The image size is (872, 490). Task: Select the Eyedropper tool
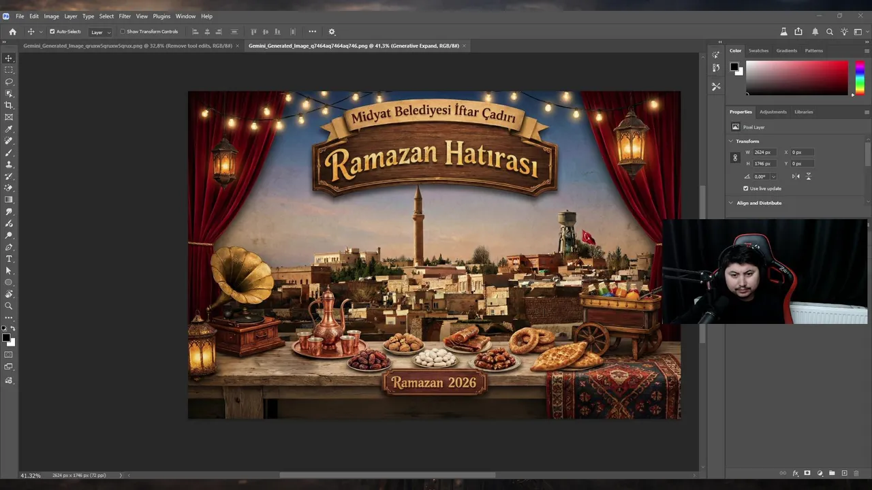pos(9,129)
